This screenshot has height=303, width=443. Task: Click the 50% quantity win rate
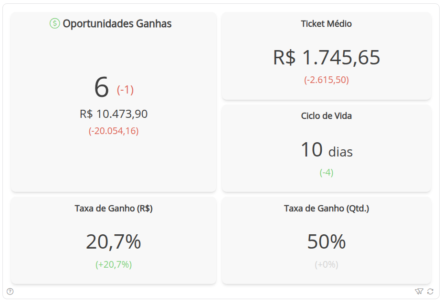[327, 242]
